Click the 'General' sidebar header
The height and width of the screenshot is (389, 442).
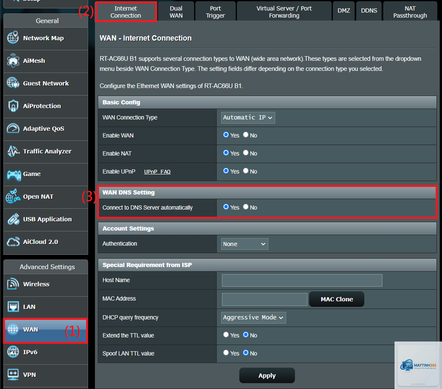(46, 21)
